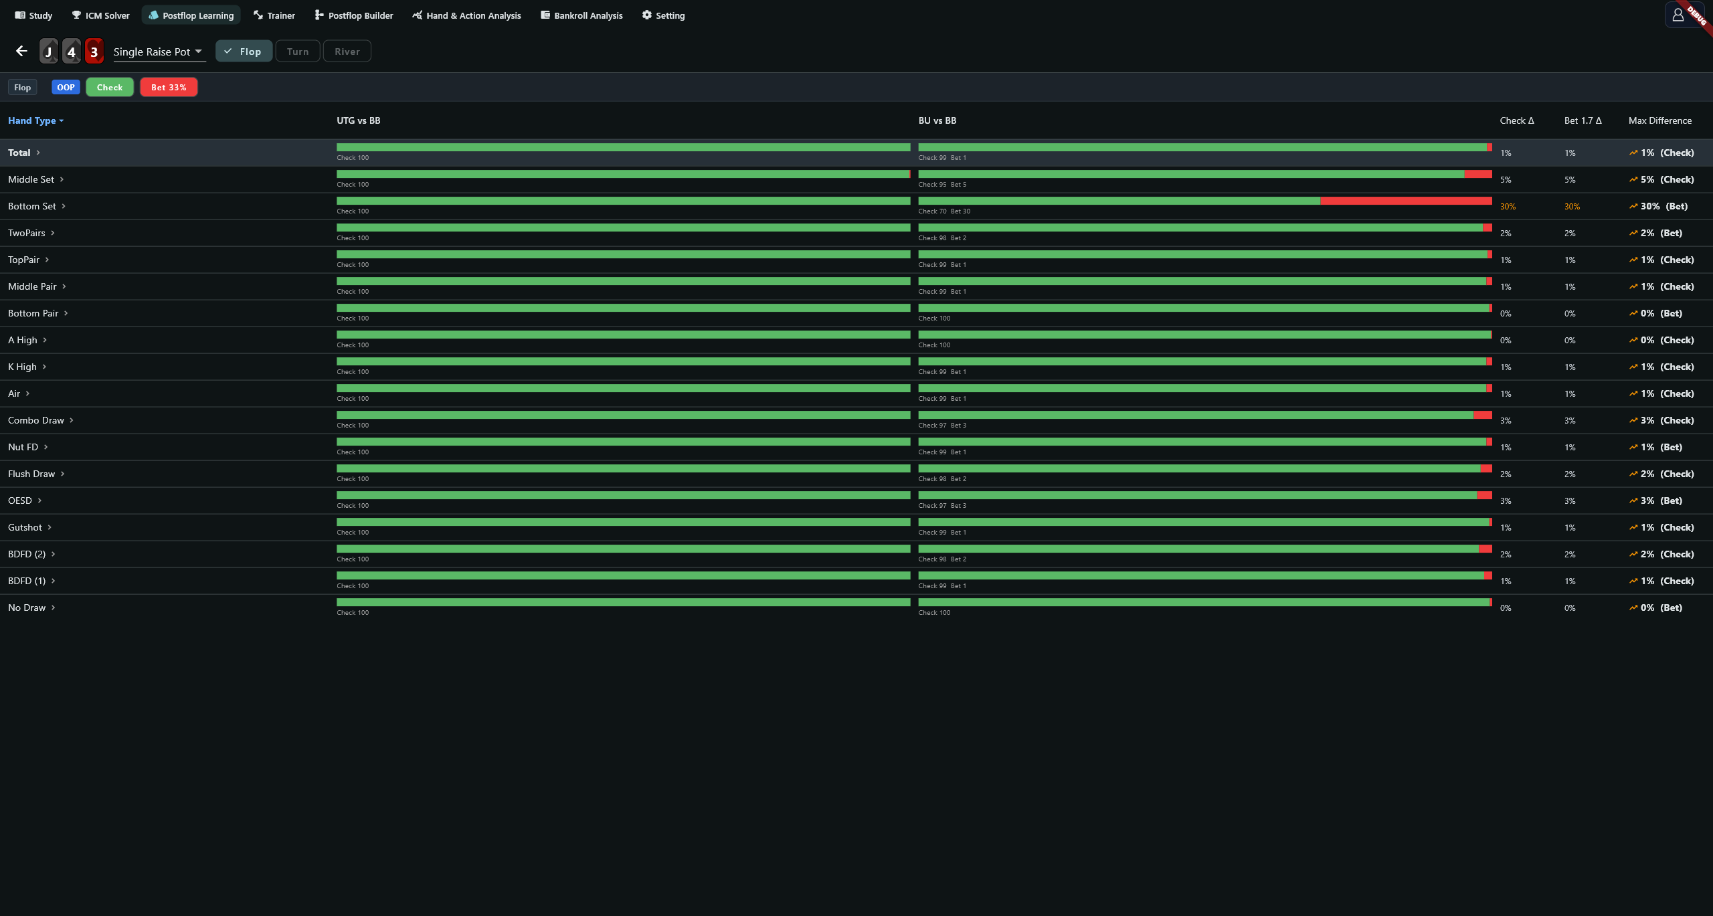
Task: Open the Hand Type sort dropdown
Action: click(x=36, y=120)
